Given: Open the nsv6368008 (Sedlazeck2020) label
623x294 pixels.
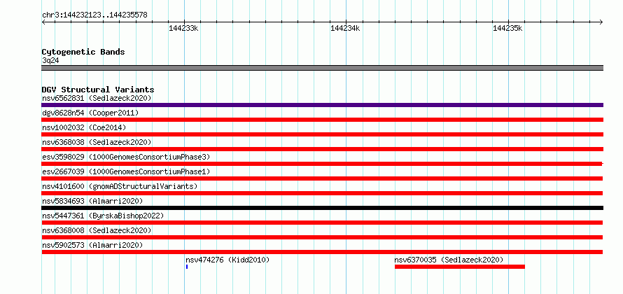Looking at the screenshot, I should click(97, 230).
